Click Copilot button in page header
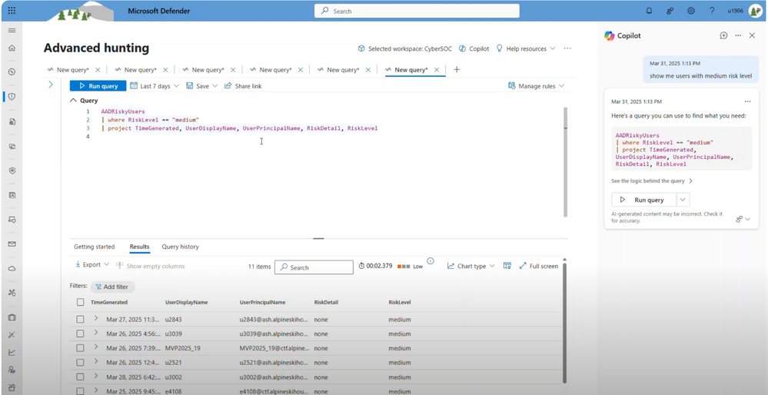This screenshot has height=395, width=768. click(474, 48)
